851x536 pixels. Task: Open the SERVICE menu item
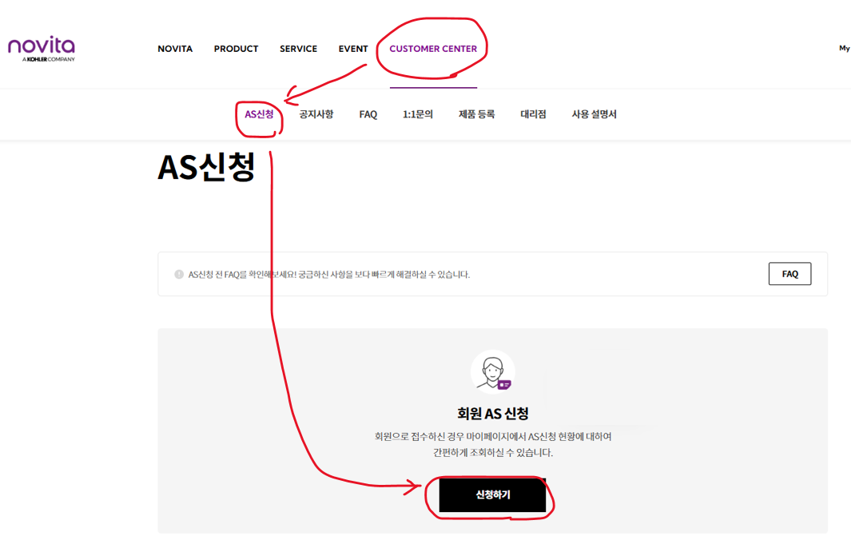coord(298,49)
